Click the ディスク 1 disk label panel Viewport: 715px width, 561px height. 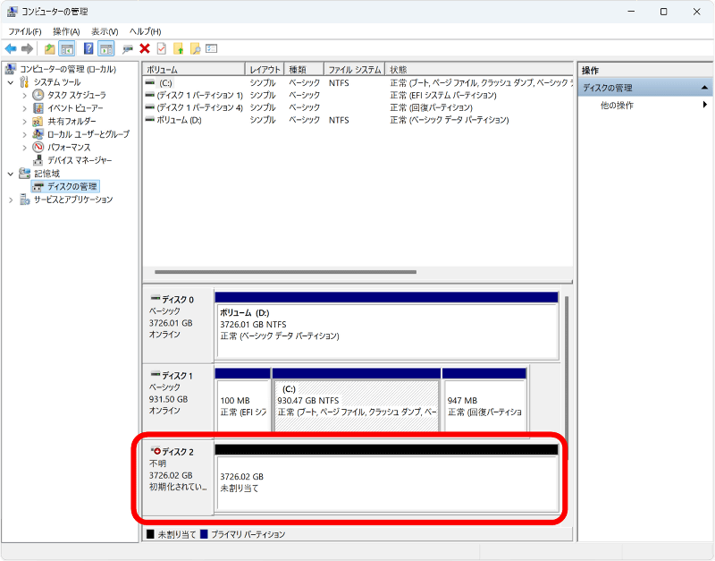[x=178, y=401]
